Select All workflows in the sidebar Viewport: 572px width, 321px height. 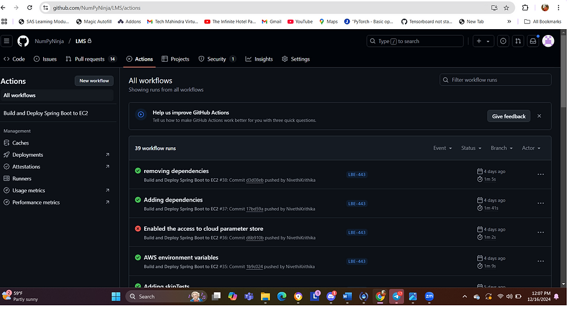coord(57,96)
